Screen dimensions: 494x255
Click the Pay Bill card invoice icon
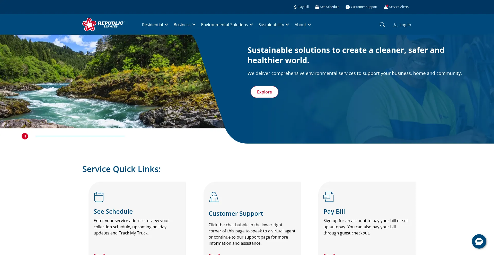(329, 197)
